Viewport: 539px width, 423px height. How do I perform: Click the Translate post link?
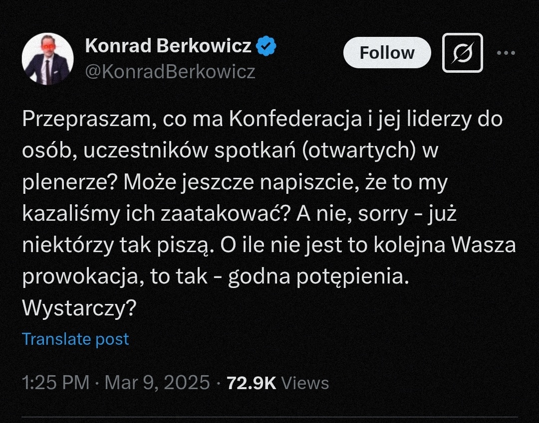point(75,339)
